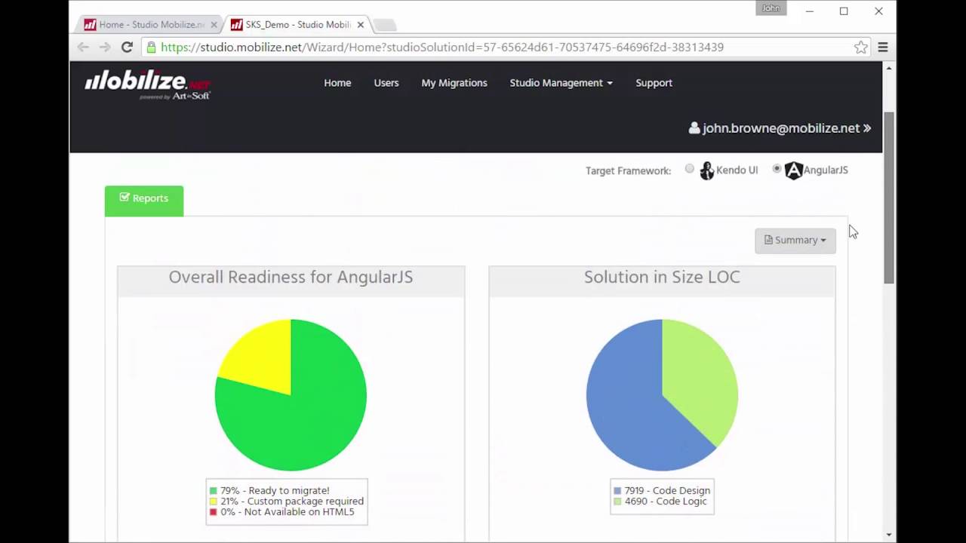Minimize the browser window
Viewport: 966px width, 543px height.
(x=810, y=11)
